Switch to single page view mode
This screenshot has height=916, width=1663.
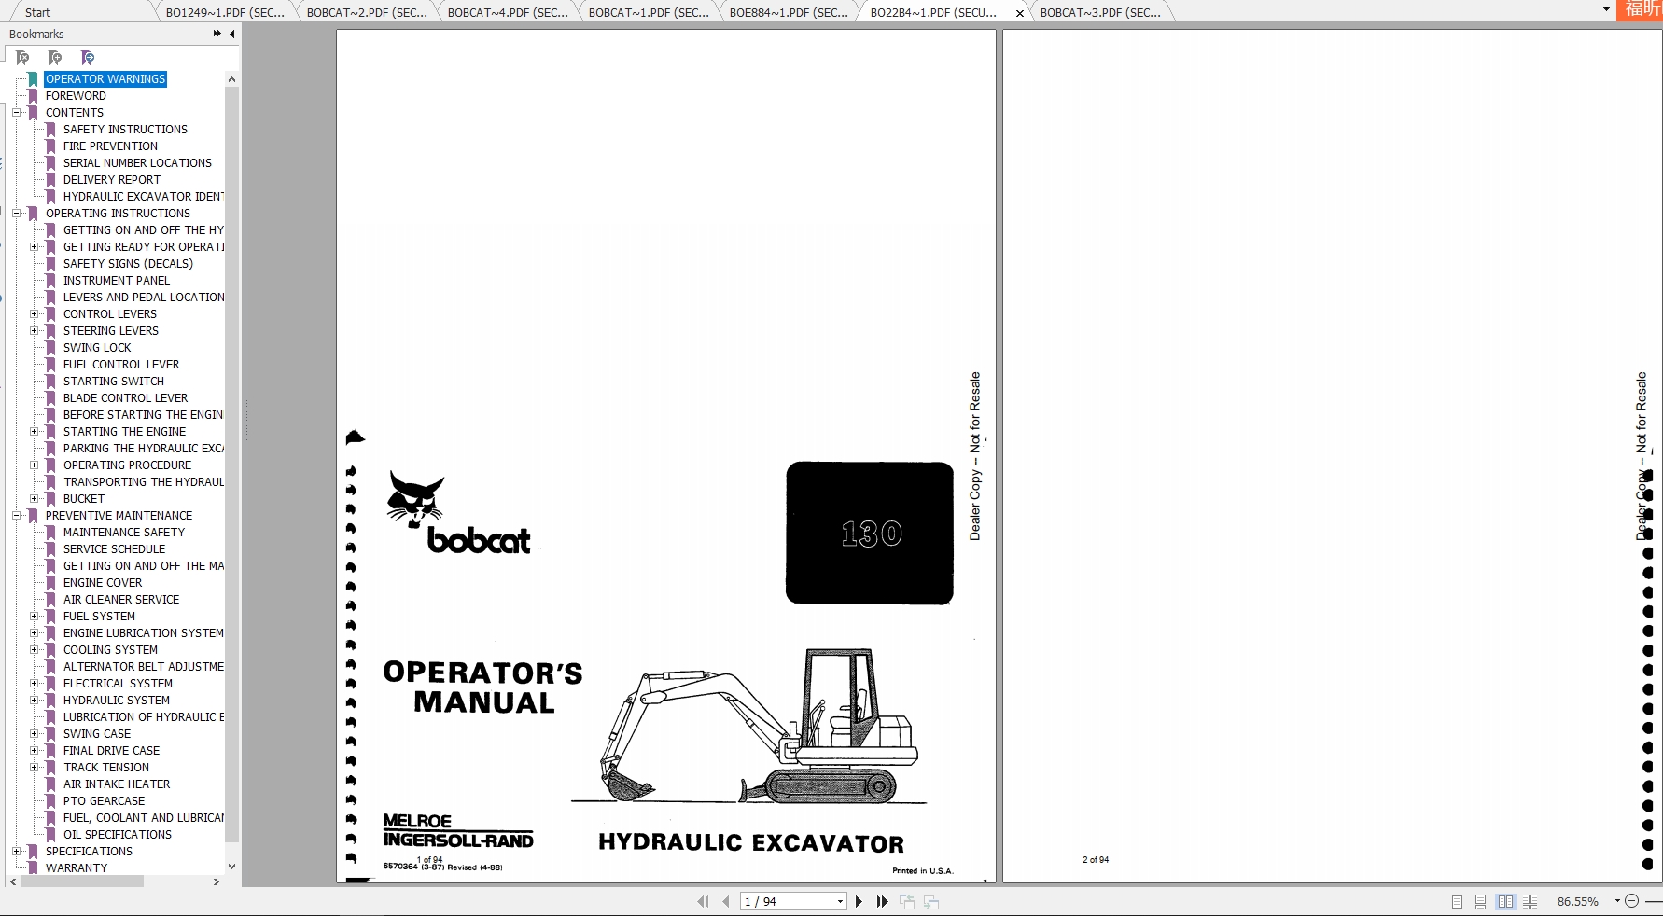pos(1457,901)
